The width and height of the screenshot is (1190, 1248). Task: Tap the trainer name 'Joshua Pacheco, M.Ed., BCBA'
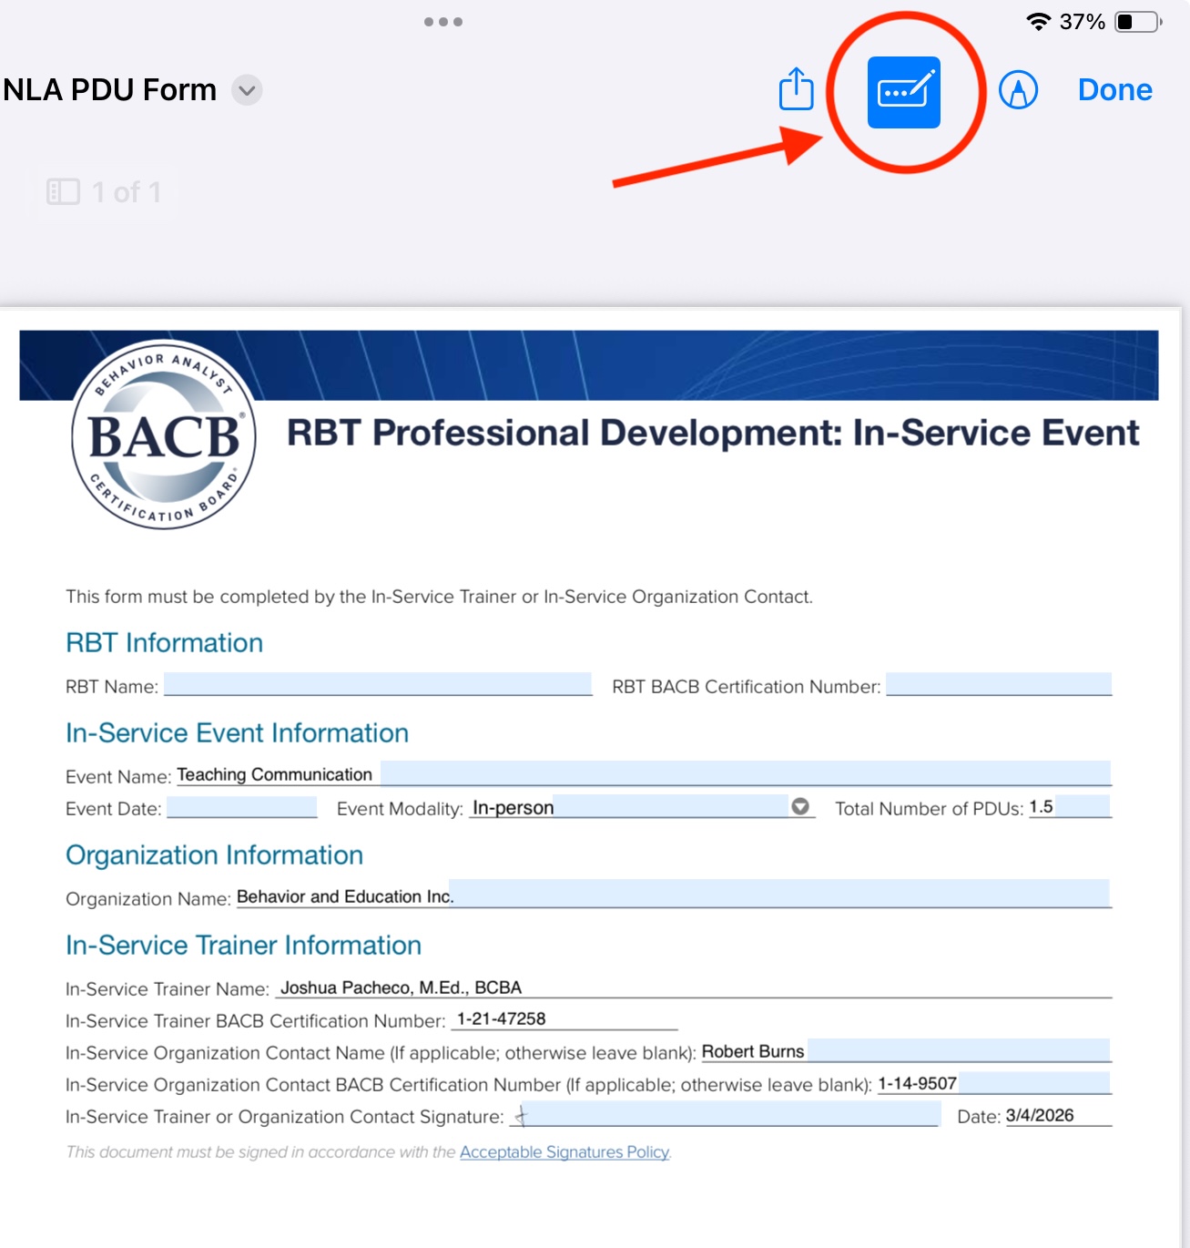(401, 987)
